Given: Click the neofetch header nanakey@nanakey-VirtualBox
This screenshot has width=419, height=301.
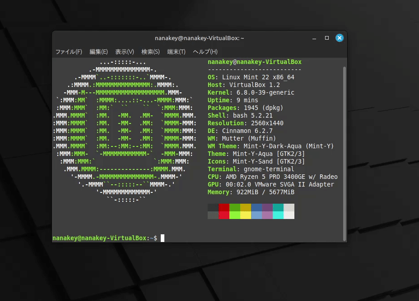Looking at the screenshot, I should [255, 62].
